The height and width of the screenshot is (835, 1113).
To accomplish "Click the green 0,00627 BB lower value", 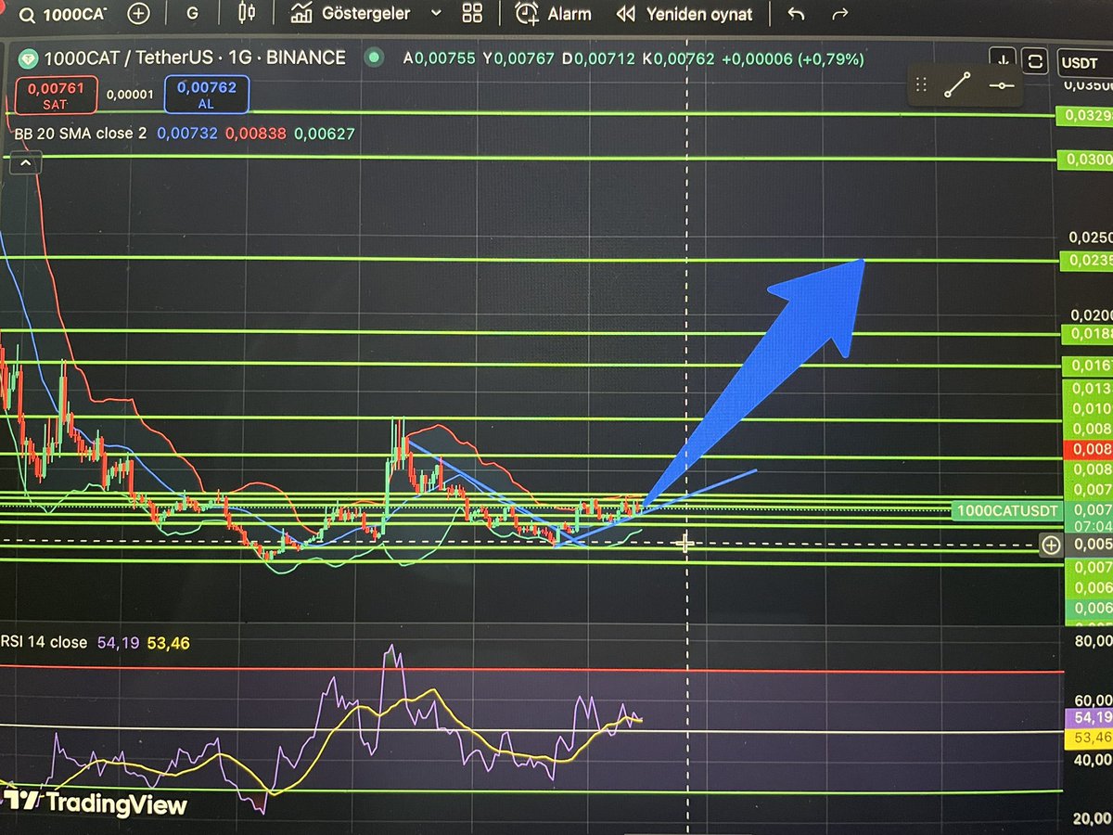I will [324, 134].
